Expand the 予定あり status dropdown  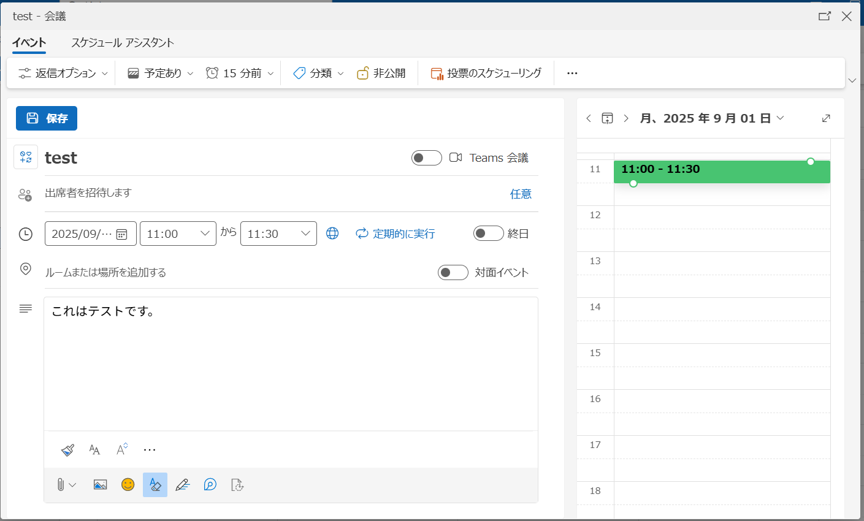[x=160, y=73]
